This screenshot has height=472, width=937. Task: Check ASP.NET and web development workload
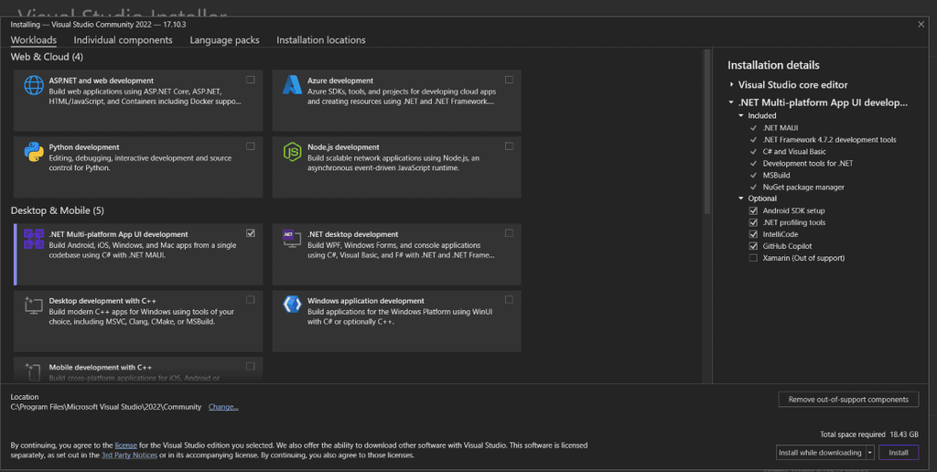coord(251,80)
